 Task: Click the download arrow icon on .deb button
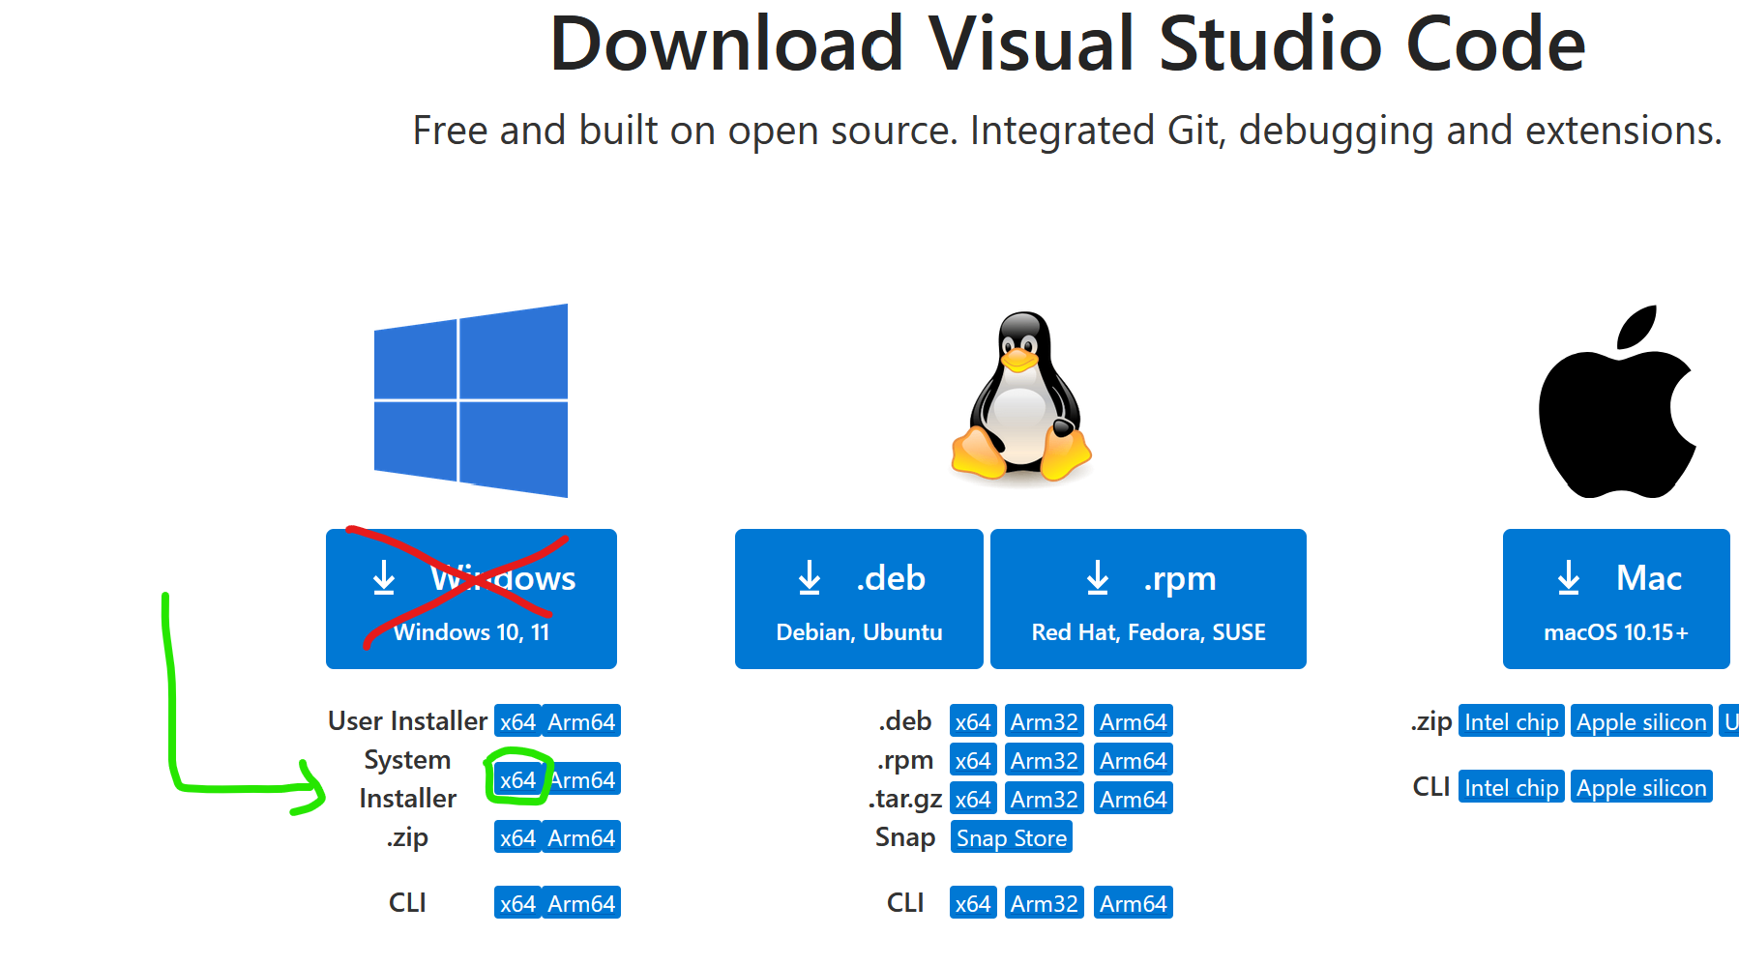810,578
